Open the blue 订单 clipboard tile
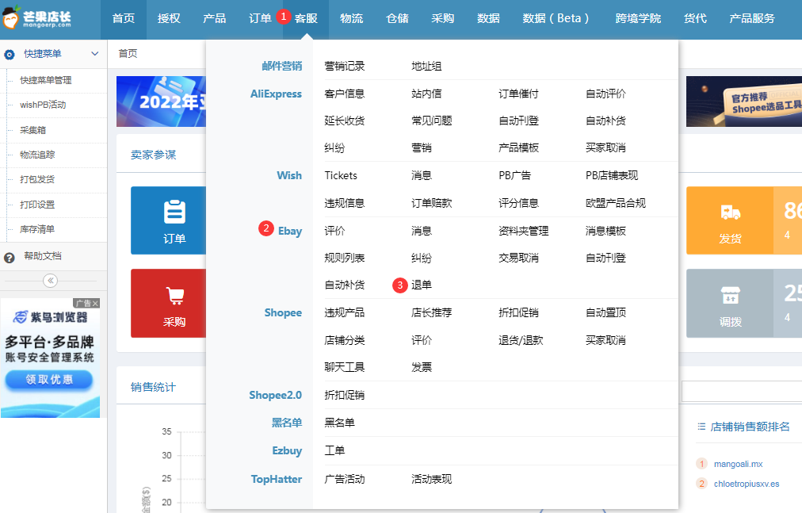Image resolution: width=802 pixels, height=513 pixels. click(x=168, y=220)
